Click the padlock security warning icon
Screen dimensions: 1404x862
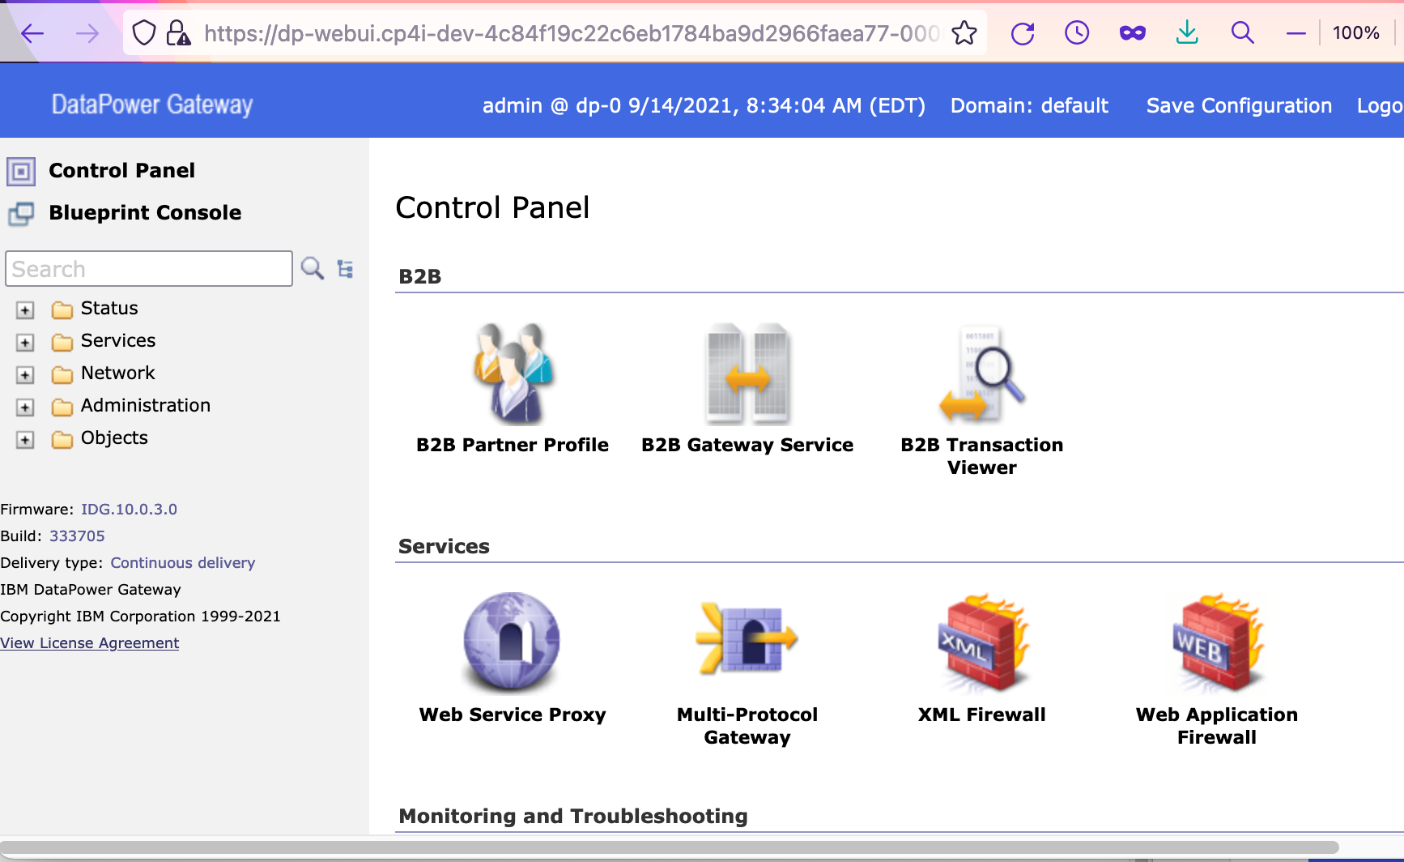pos(178,33)
